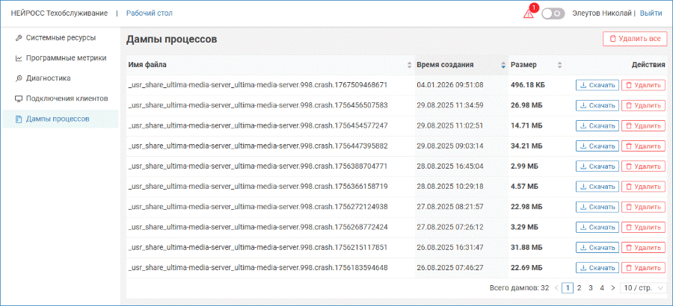Click the red warning alert icon
Screen dimensions: 673x306
[529, 13]
